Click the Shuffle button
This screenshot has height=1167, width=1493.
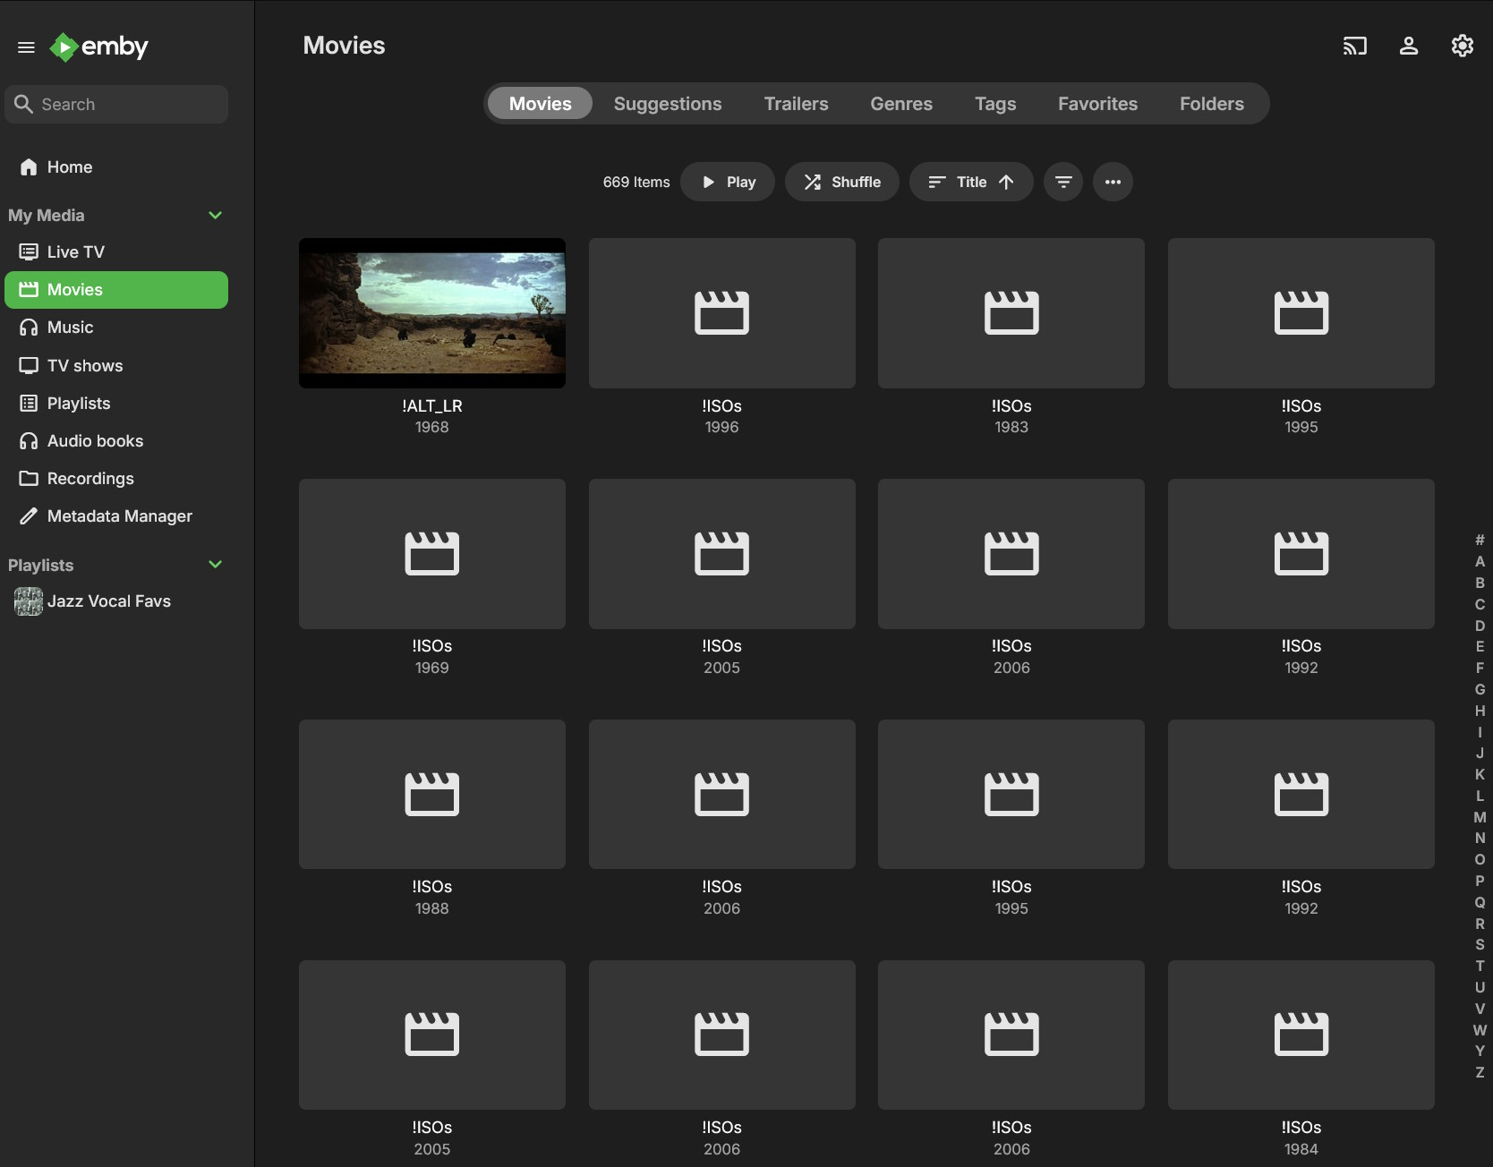click(841, 182)
